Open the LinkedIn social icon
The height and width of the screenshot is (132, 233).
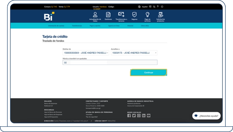[144, 116]
